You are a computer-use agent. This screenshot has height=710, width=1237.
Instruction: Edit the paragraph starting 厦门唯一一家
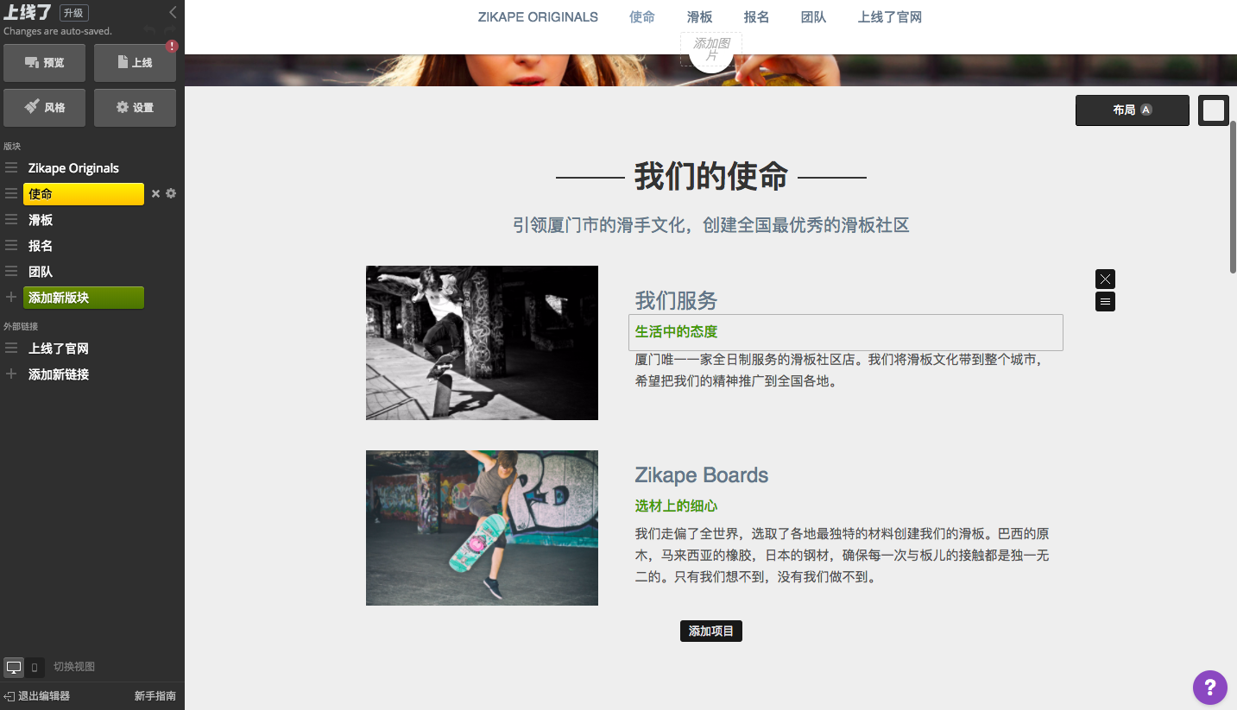pyautogui.click(x=842, y=370)
